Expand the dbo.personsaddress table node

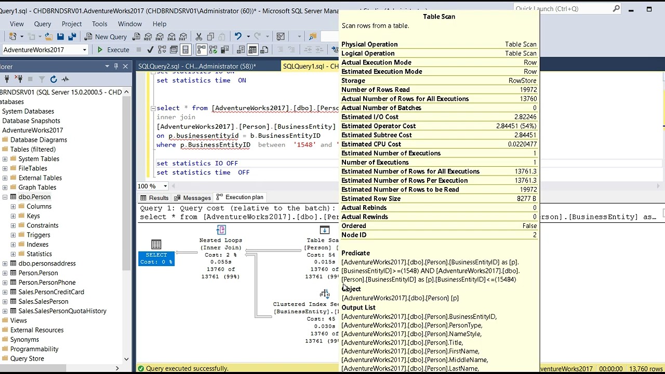coord(5,263)
